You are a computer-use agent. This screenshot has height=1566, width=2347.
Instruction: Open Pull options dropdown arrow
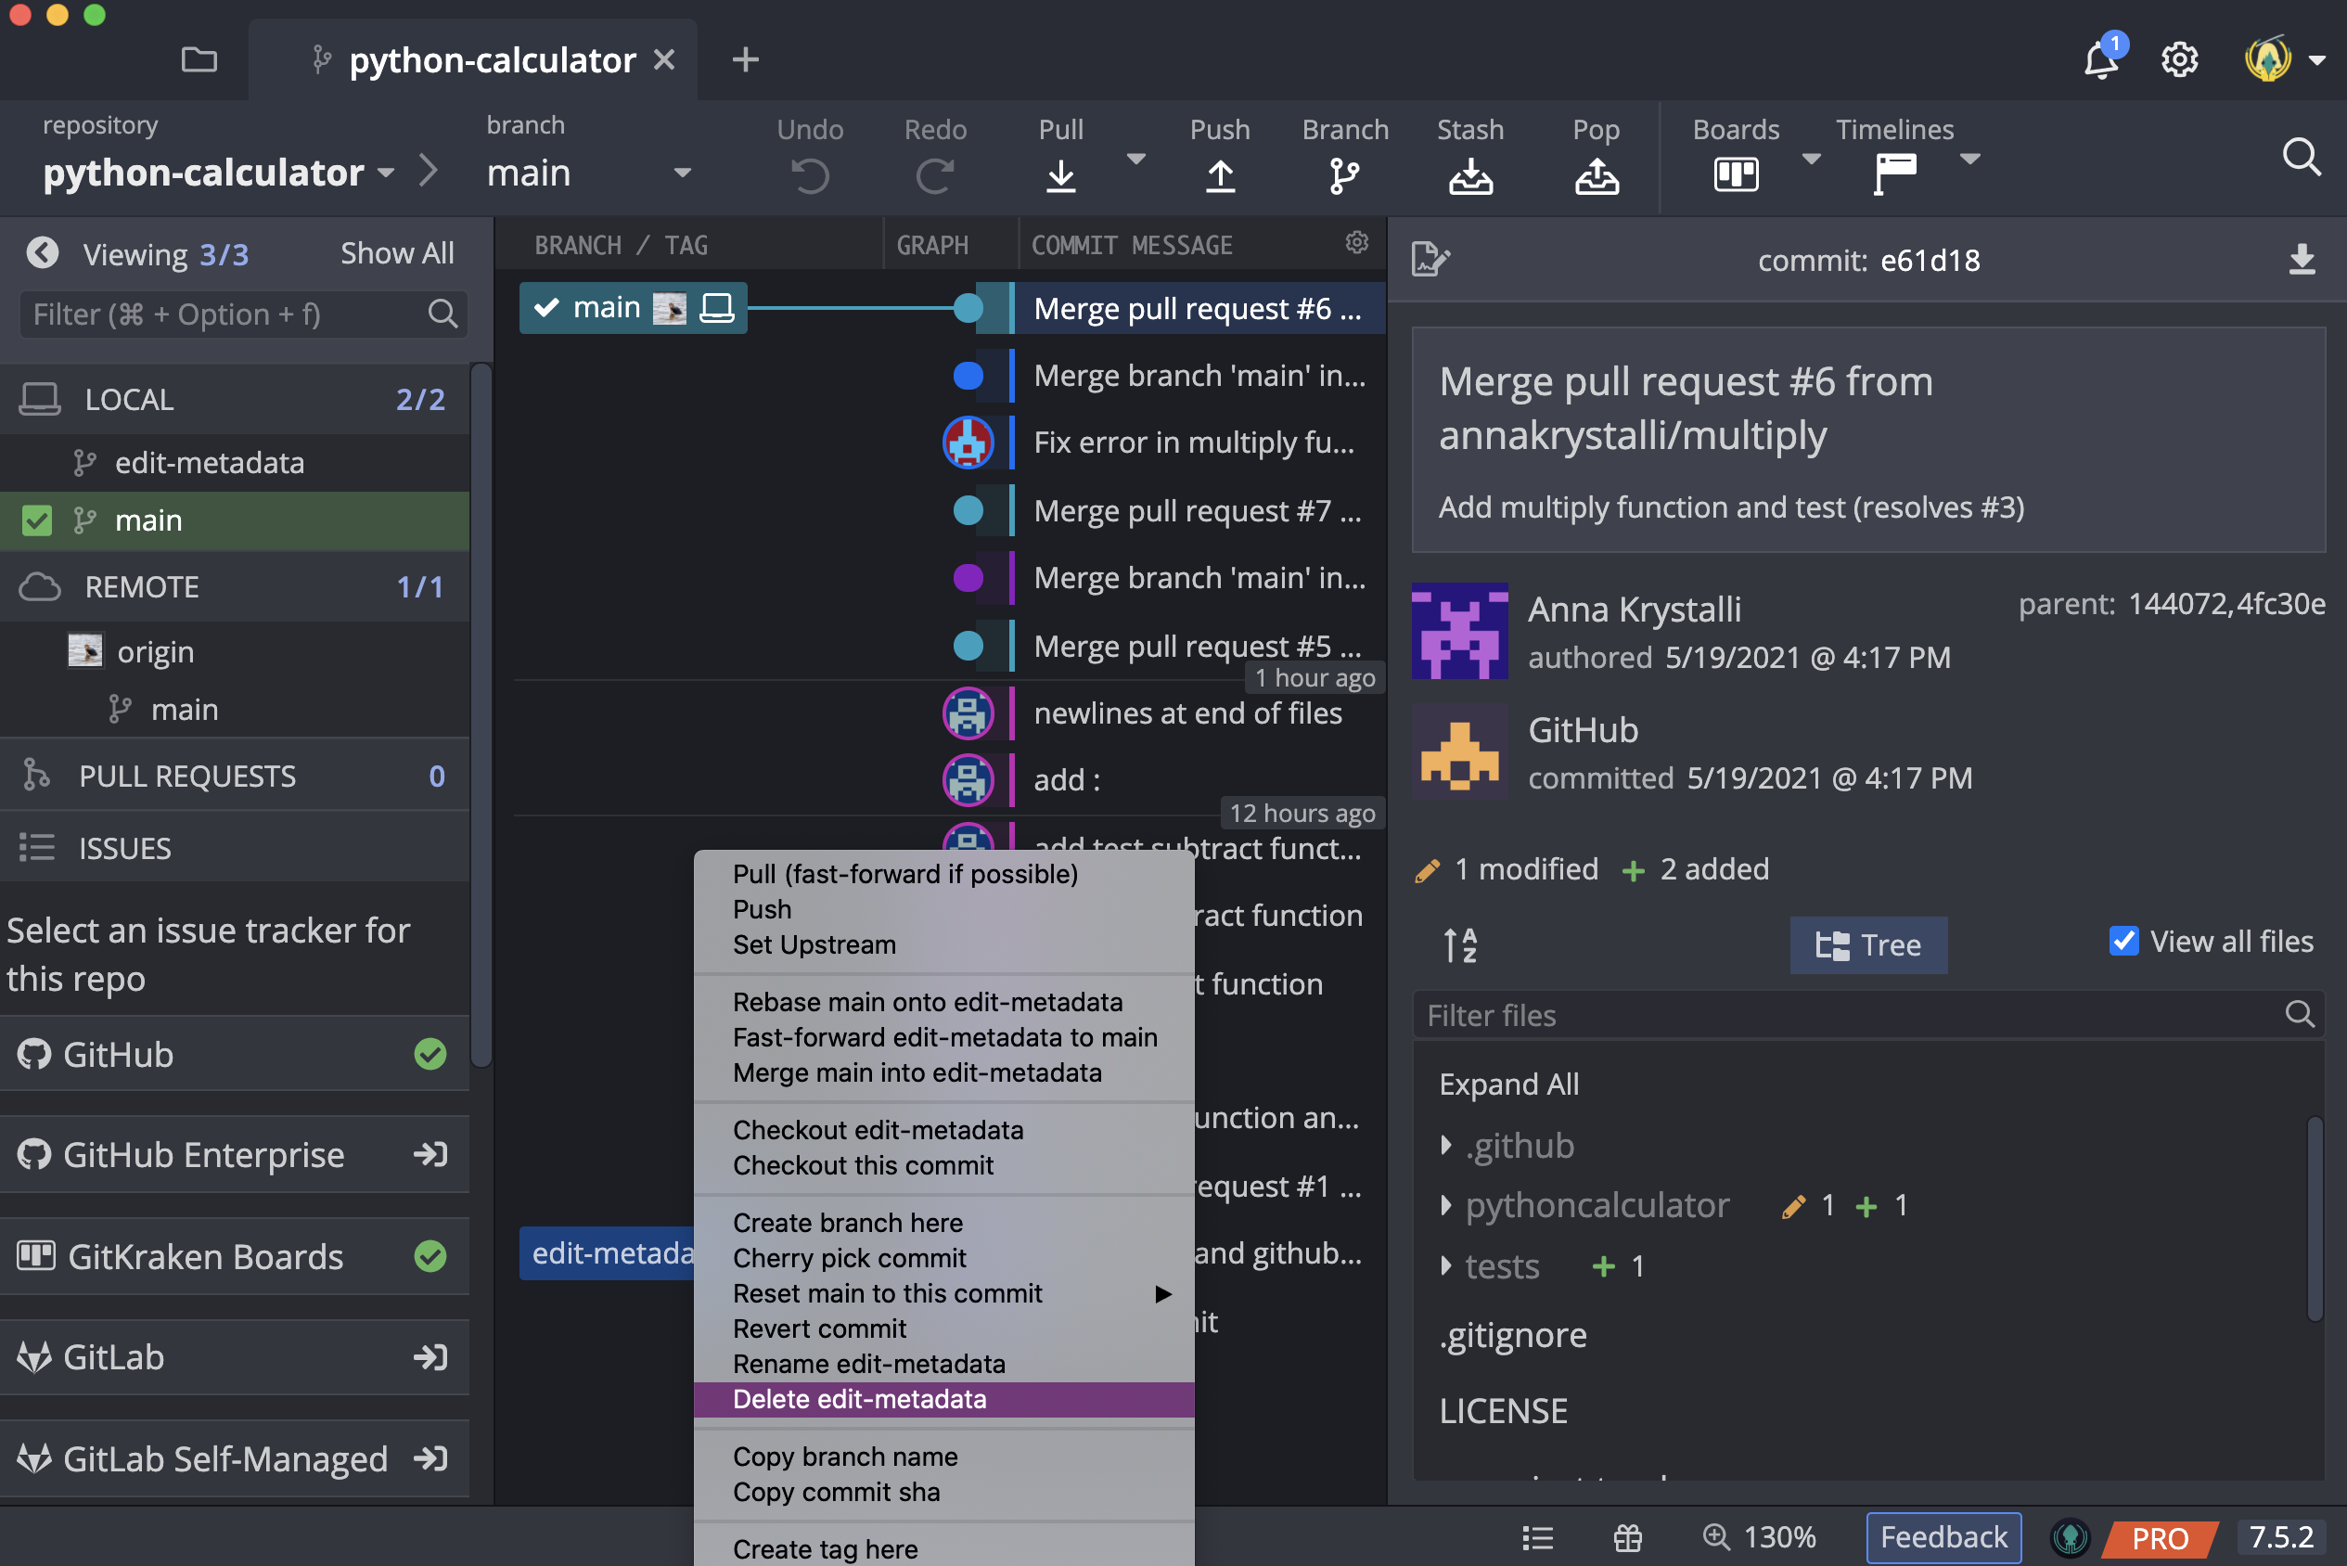point(1135,158)
